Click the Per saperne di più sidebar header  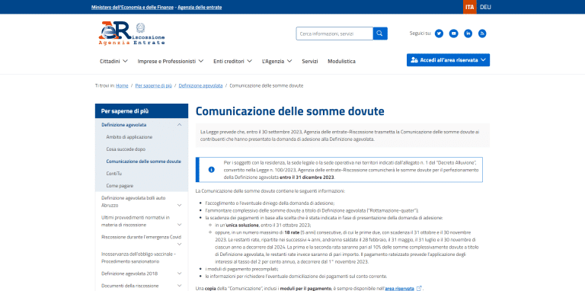pyautogui.click(x=142, y=110)
